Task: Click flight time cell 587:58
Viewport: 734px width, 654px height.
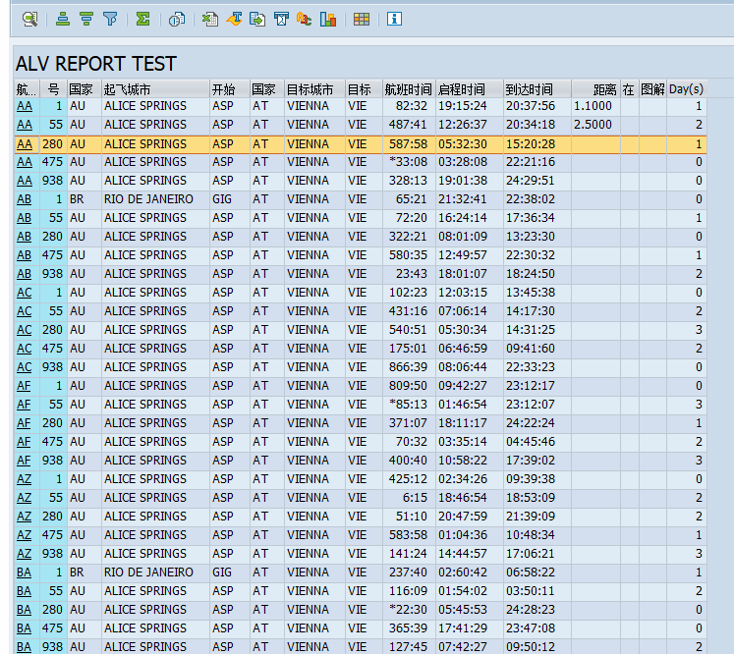Action: click(408, 144)
